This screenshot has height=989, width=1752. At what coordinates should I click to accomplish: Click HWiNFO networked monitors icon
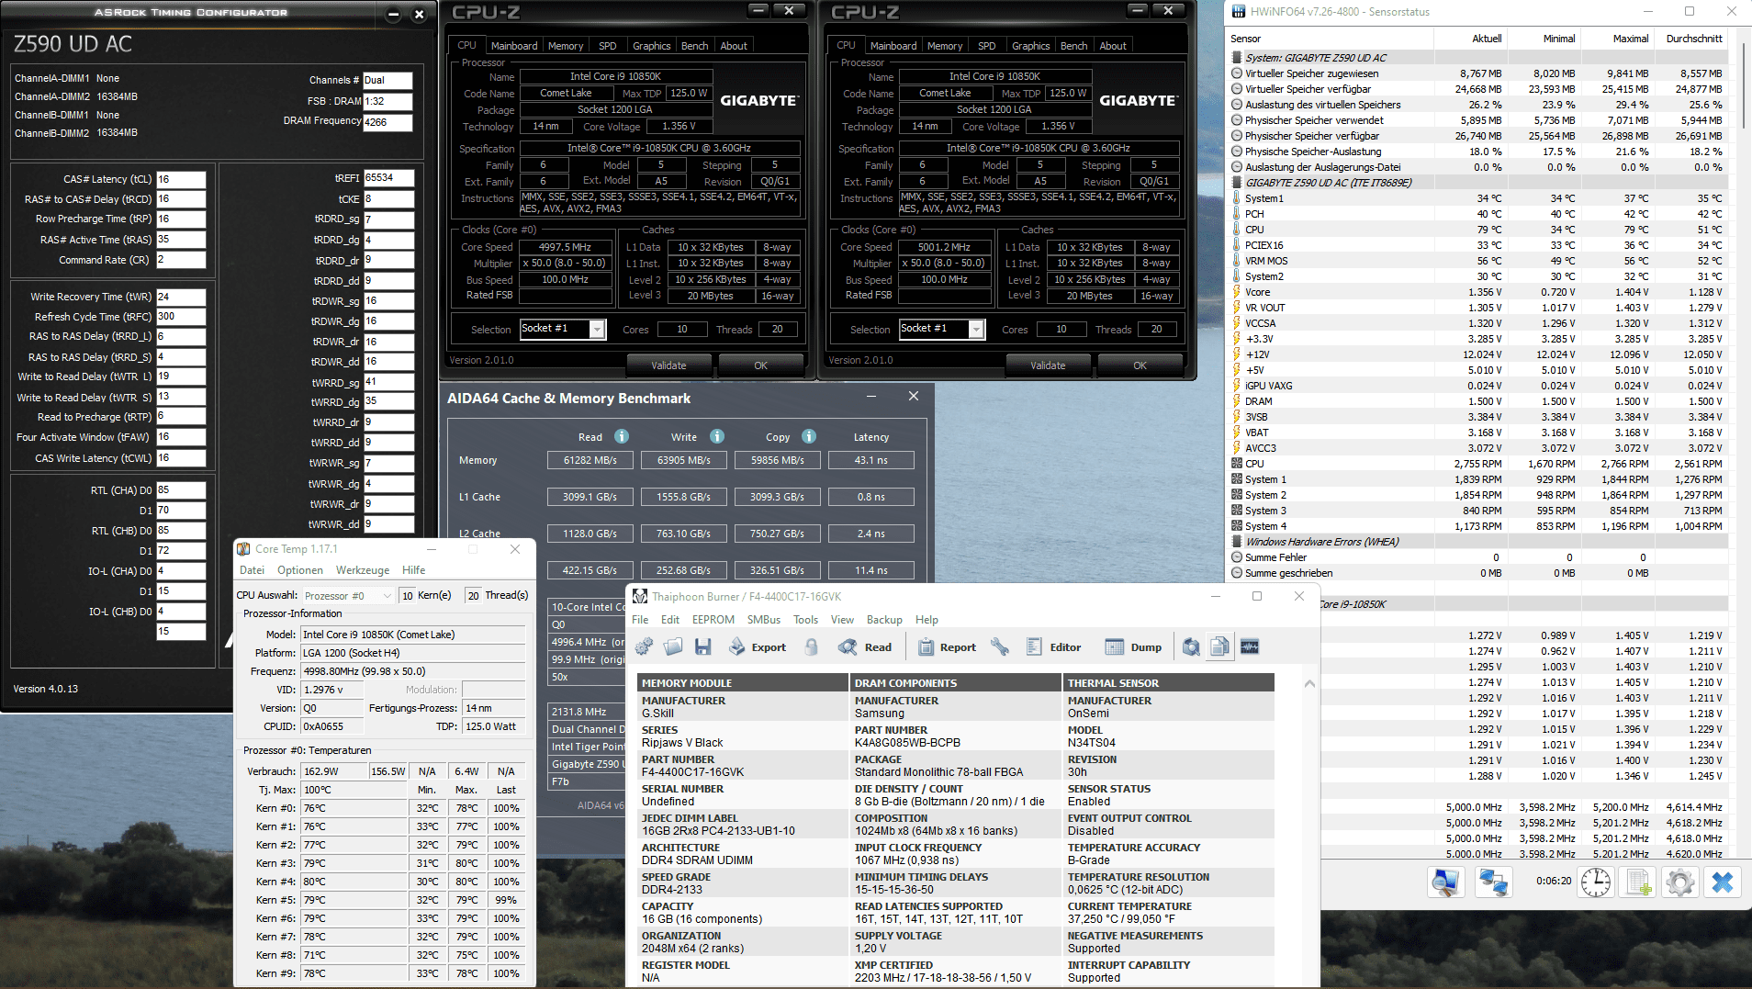[x=1493, y=882]
